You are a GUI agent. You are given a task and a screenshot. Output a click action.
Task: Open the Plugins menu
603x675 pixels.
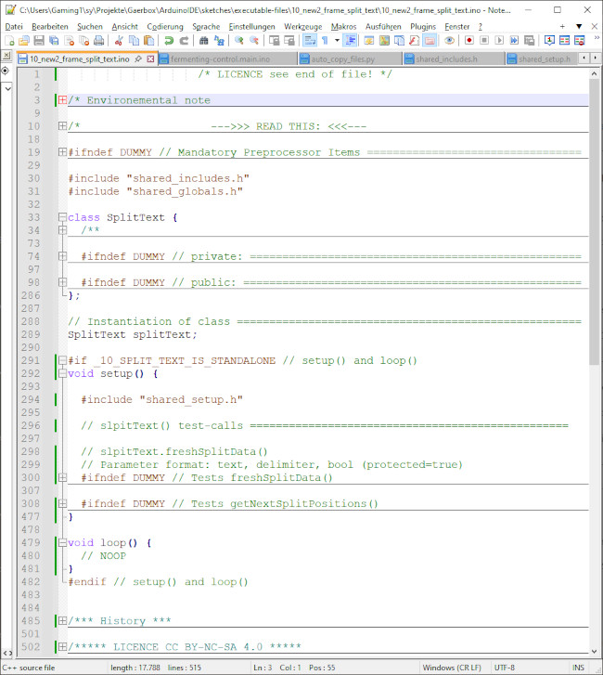click(x=423, y=27)
